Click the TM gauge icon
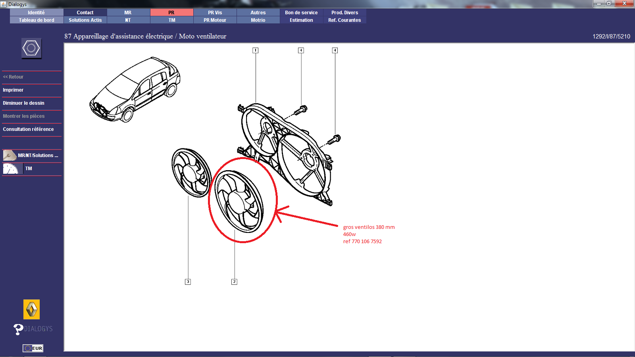635x357 pixels. [x=11, y=169]
